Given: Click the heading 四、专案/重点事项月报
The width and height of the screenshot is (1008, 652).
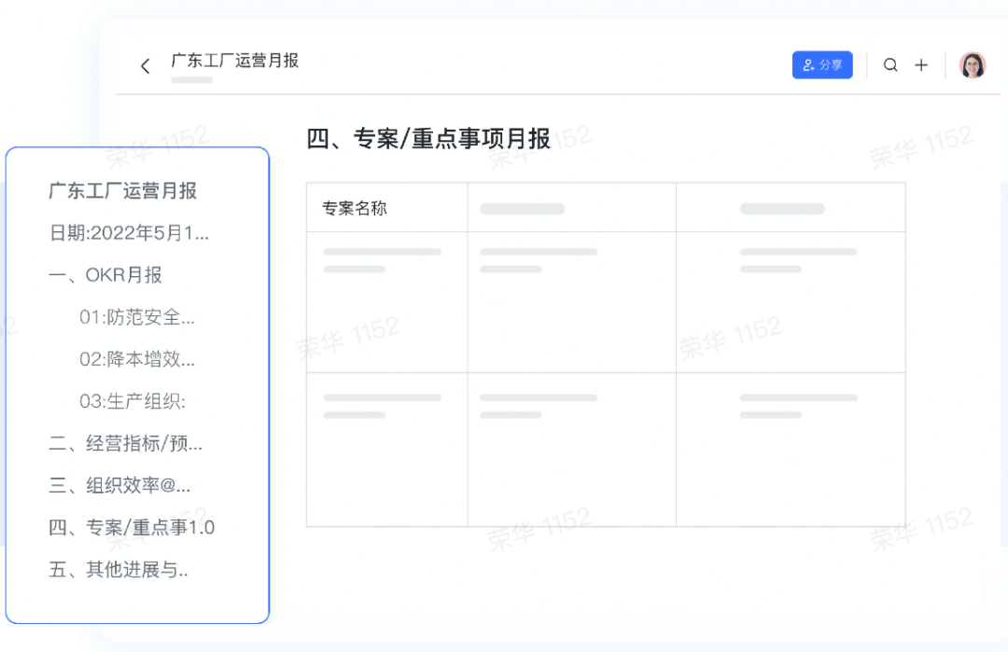Looking at the screenshot, I should click(x=428, y=139).
